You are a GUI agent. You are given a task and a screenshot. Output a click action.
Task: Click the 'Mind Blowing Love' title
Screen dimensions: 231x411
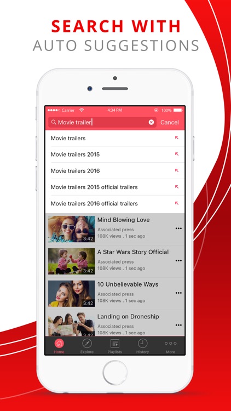point(124,220)
